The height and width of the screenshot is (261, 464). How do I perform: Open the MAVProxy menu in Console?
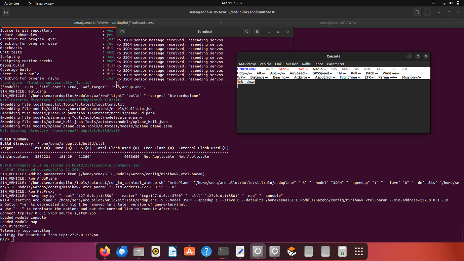(247, 64)
